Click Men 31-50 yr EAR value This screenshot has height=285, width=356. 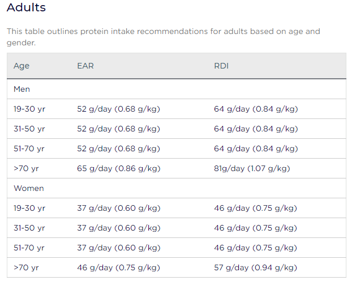tap(118, 129)
